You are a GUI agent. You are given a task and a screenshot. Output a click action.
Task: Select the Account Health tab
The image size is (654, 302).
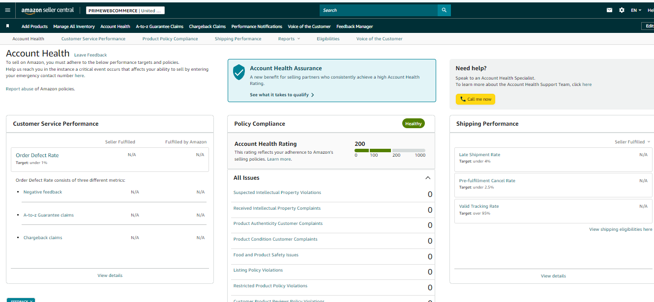(28, 39)
